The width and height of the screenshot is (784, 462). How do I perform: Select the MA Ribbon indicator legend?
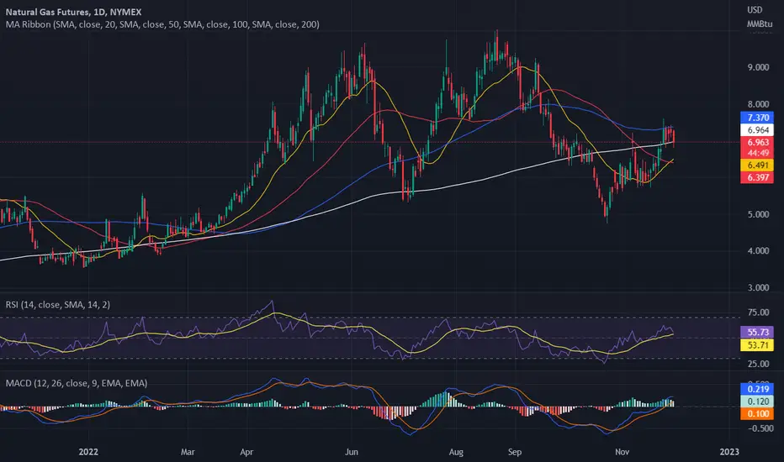[162, 24]
